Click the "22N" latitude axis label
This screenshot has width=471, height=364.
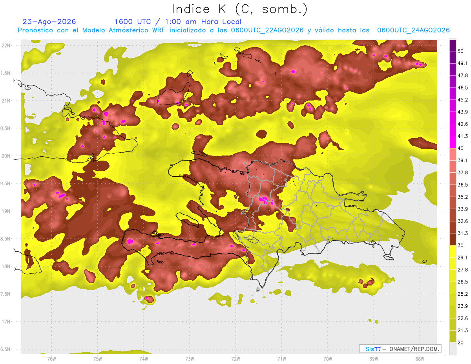(x=6, y=46)
